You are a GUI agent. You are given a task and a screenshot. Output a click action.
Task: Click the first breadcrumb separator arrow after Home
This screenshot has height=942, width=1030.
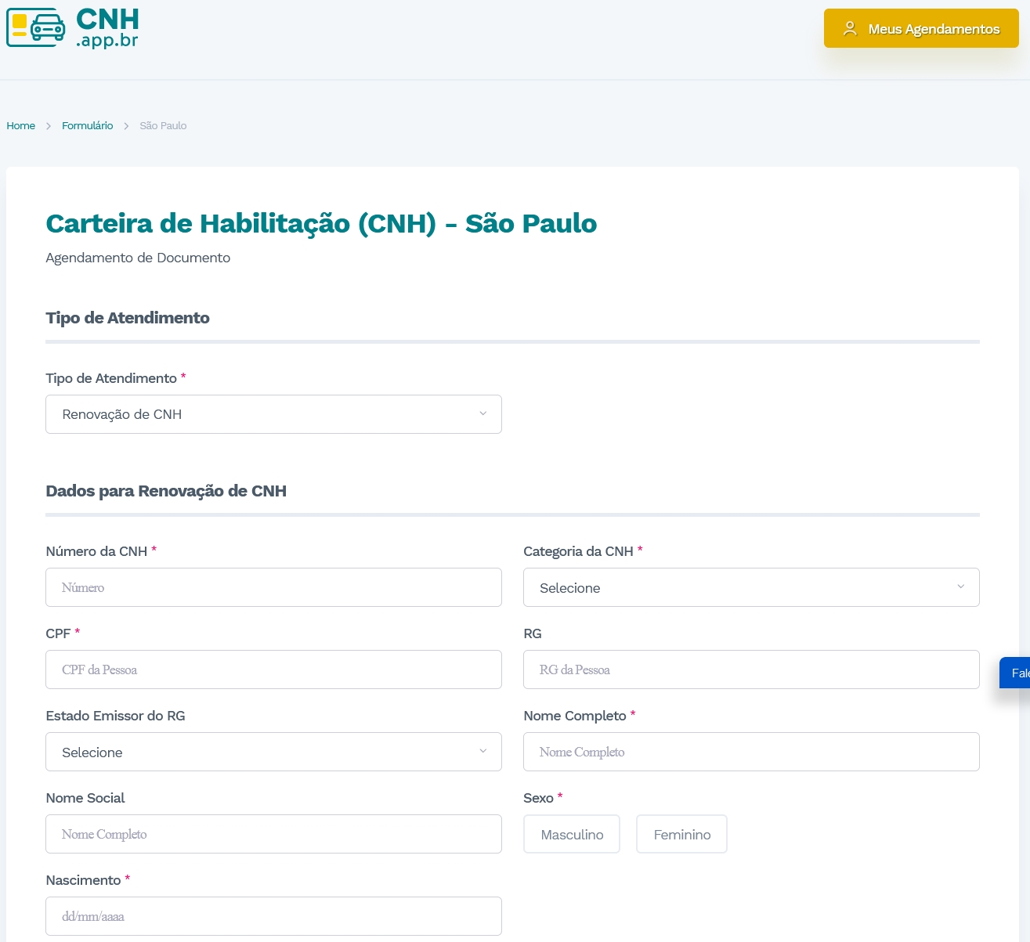[49, 126]
